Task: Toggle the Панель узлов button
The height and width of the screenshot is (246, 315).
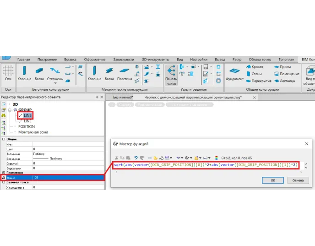Action: [x=171, y=75]
